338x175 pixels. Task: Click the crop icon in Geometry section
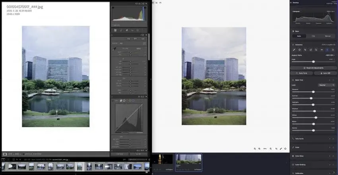305,49
